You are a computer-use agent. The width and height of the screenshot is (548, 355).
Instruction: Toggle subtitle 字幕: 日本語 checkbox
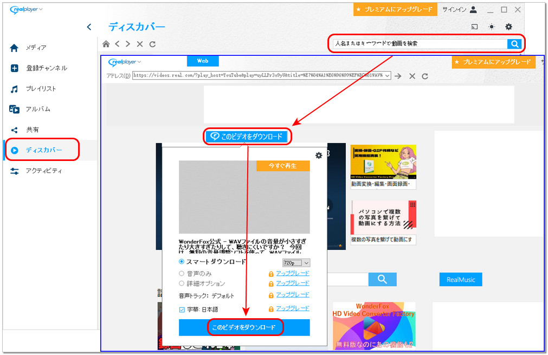point(182,310)
